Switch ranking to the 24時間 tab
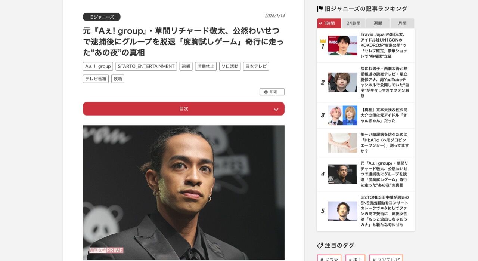Image resolution: width=478 pixels, height=261 pixels. 354,23
